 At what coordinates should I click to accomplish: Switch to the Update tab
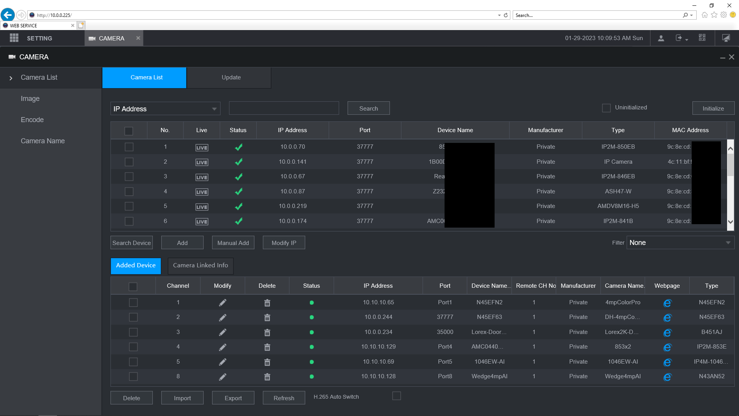[x=229, y=77]
